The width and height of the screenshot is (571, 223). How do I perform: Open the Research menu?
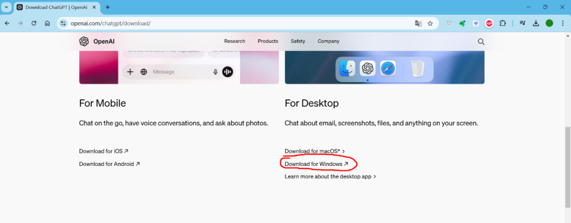[x=234, y=41]
